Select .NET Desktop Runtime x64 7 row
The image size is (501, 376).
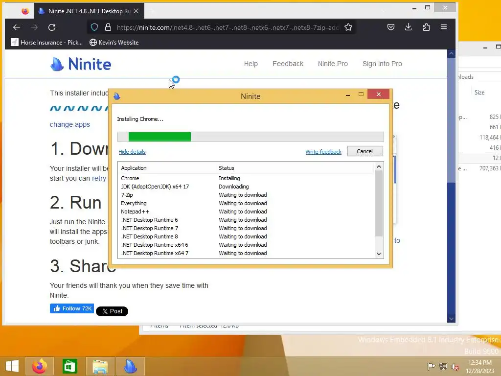tap(246, 253)
